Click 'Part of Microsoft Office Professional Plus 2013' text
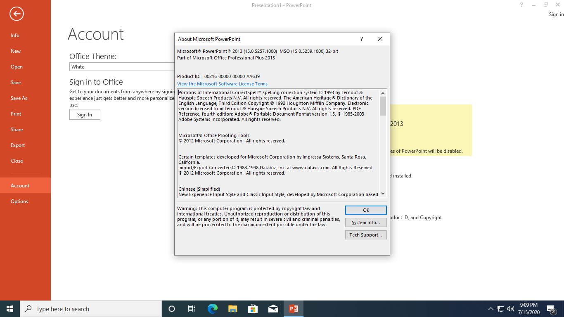The height and width of the screenshot is (317, 564). (x=226, y=58)
